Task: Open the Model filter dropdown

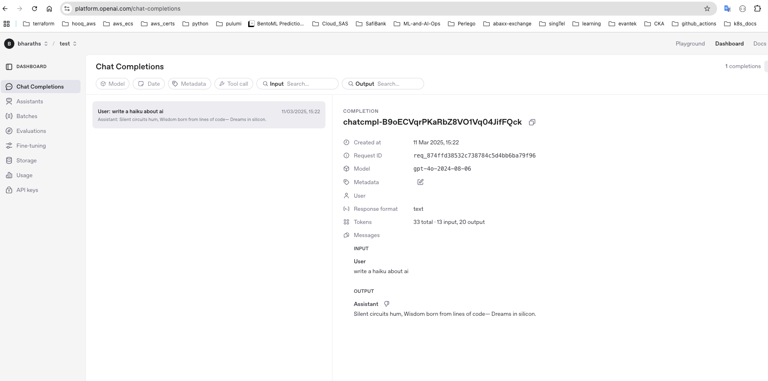Action: tap(113, 84)
